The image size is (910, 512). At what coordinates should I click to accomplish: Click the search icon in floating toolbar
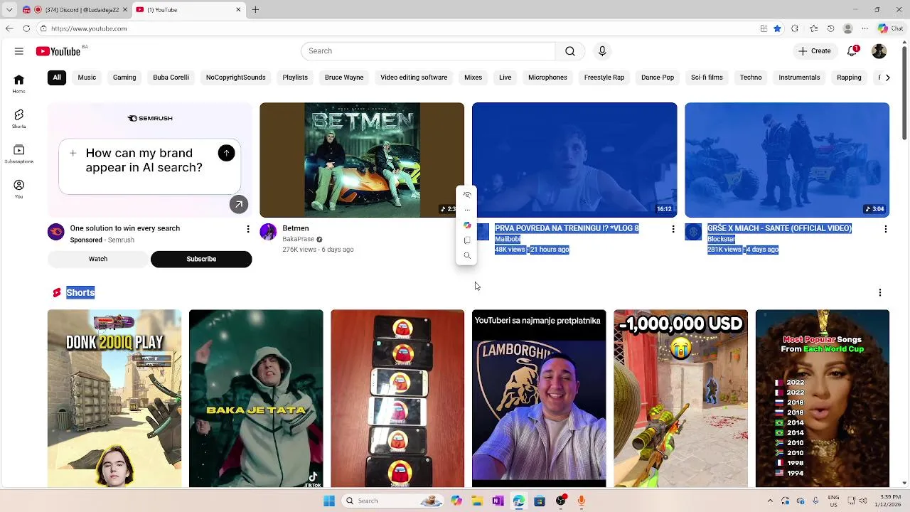[467, 255]
